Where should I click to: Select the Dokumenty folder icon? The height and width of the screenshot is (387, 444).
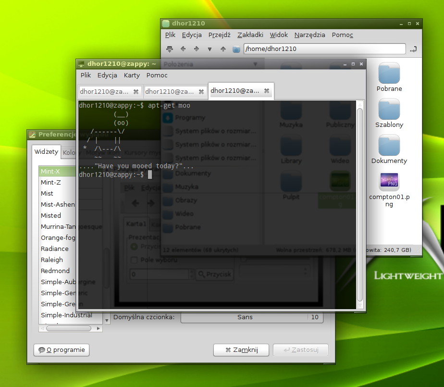tap(389, 145)
